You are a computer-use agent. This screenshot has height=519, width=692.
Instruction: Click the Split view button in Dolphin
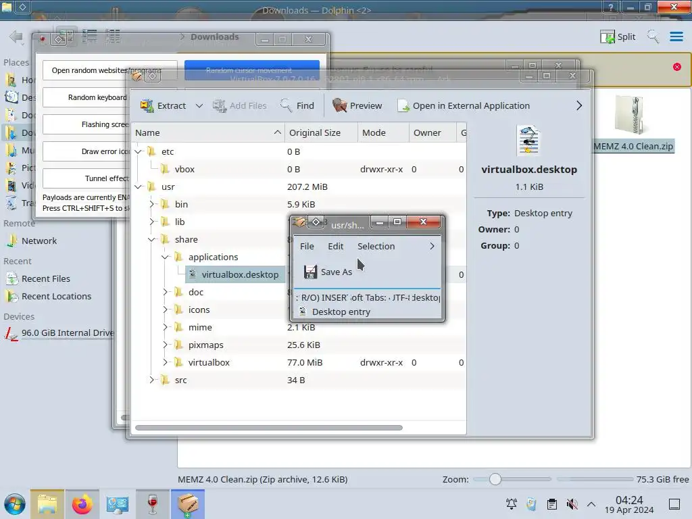point(618,36)
